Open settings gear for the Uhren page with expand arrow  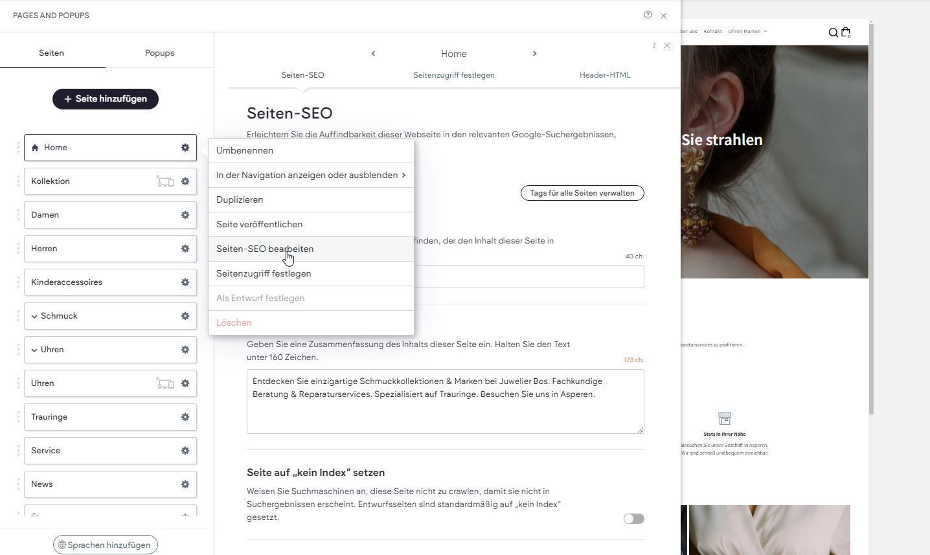click(185, 350)
